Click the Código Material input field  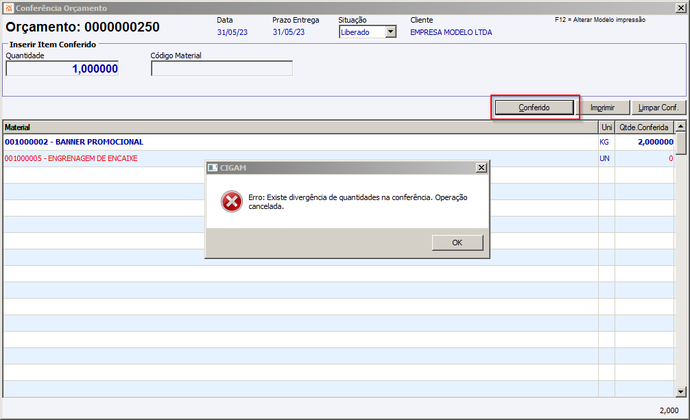(x=222, y=68)
